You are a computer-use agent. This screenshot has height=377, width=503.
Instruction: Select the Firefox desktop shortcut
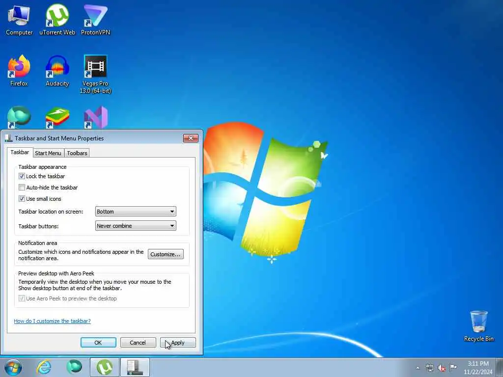coord(19,71)
